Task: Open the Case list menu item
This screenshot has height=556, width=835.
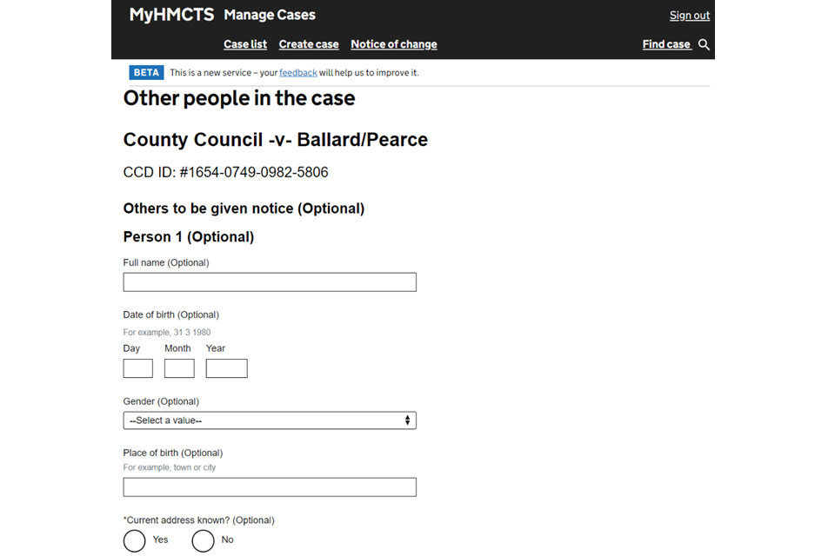Action: click(245, 44)
